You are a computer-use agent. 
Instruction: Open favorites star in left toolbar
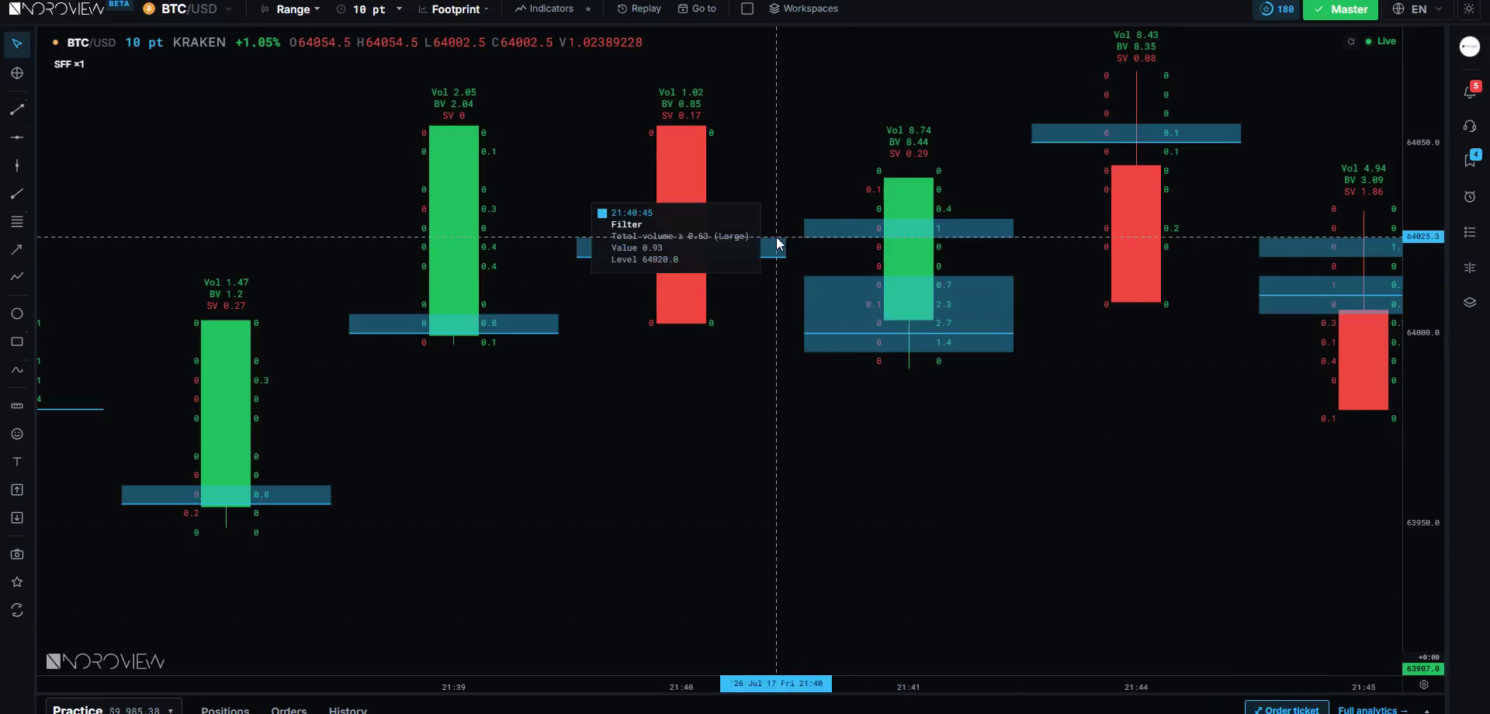[x=17, y=582]
